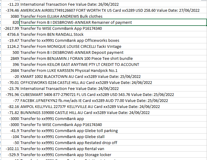The width and height of the screenshot is (207, 160).
Task: Select the -102.11 amount cell
Action: [11, 149]
